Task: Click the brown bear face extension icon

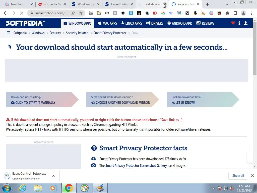Action: 219,13
